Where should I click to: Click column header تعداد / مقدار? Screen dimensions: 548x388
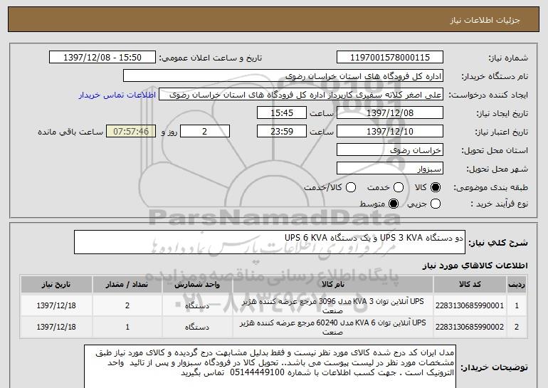(x=127, y=285)
